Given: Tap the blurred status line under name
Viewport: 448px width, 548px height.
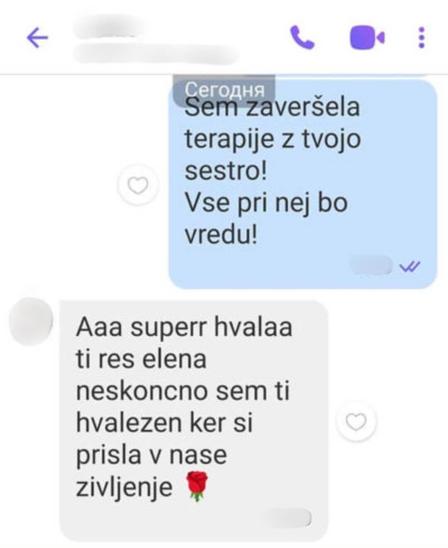Looking at the screenshot, I should (157, 54).
